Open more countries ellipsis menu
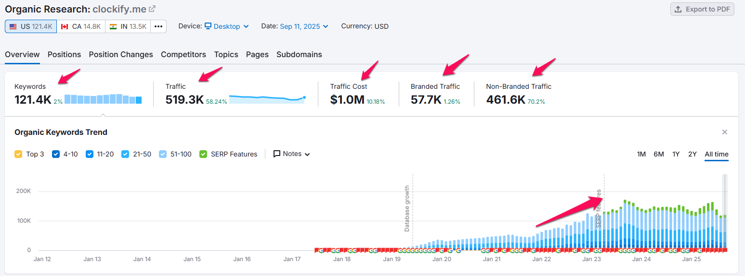This screenshot has width=745, height=276. [158, 26]
